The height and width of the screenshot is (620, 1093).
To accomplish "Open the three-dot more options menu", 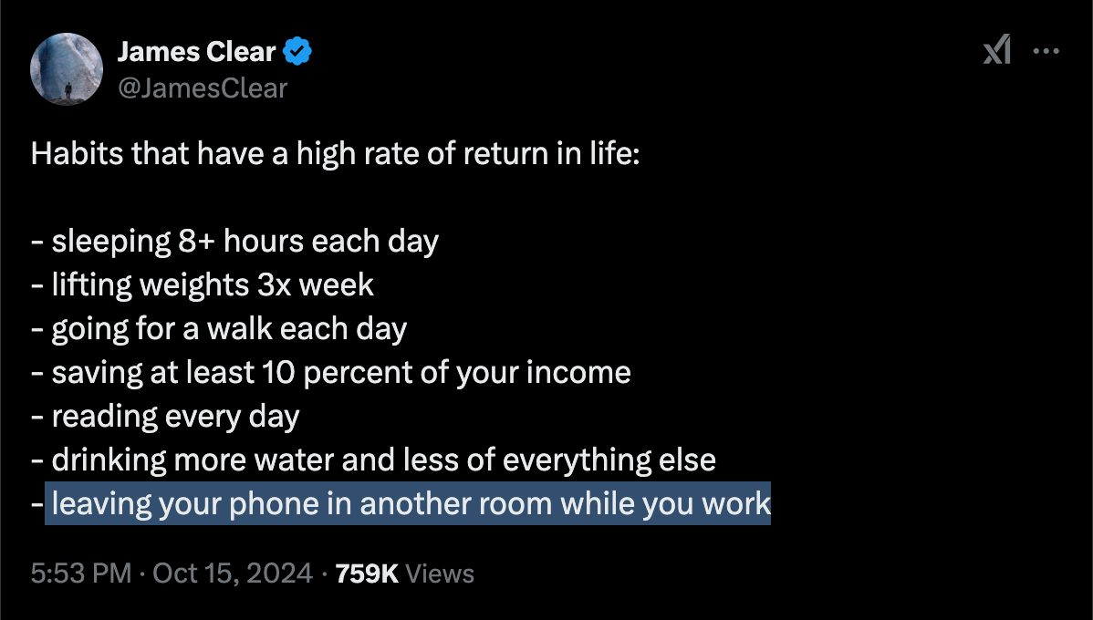I will pos(1046,51).
